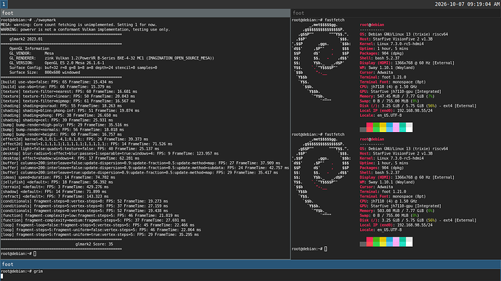Click the cursor under the grim command

[x=2, y=276]
